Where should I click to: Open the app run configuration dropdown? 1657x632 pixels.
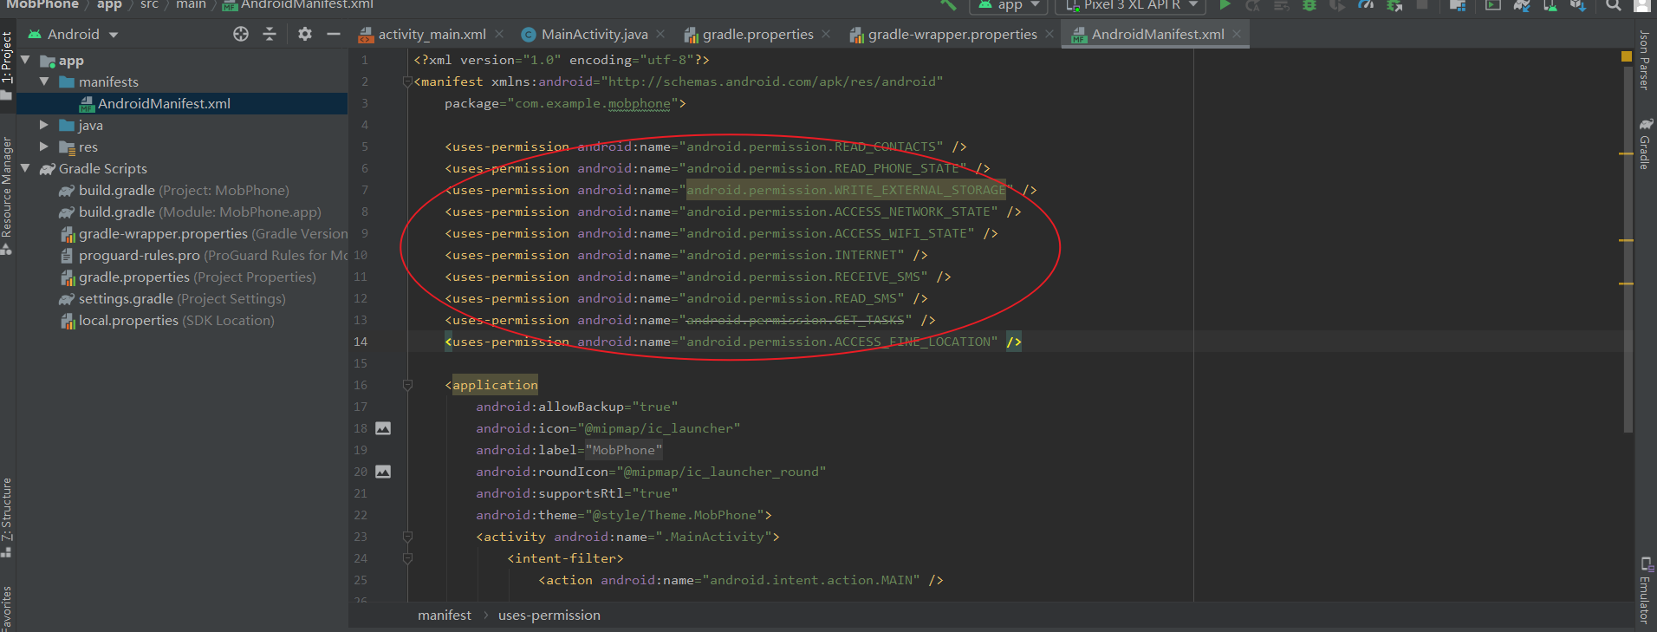click(1009, 4)
